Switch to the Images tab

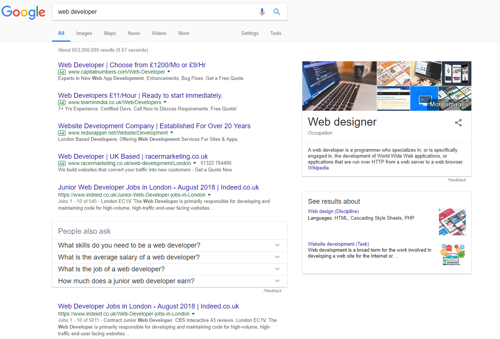(x=84, y=33)
